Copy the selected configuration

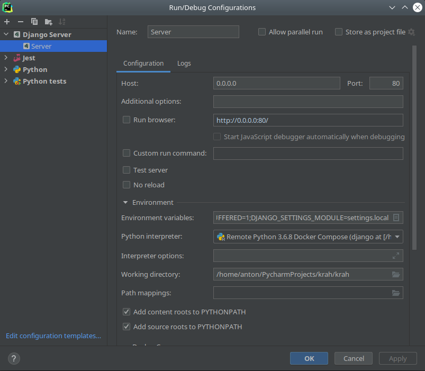click(x=34, y=22)
